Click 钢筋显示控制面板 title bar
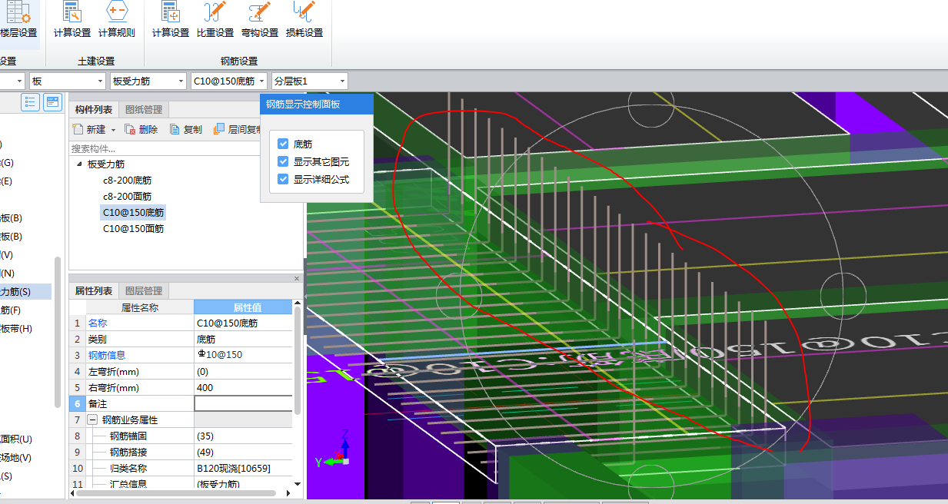Screen dimensions: 948x504 317,104
